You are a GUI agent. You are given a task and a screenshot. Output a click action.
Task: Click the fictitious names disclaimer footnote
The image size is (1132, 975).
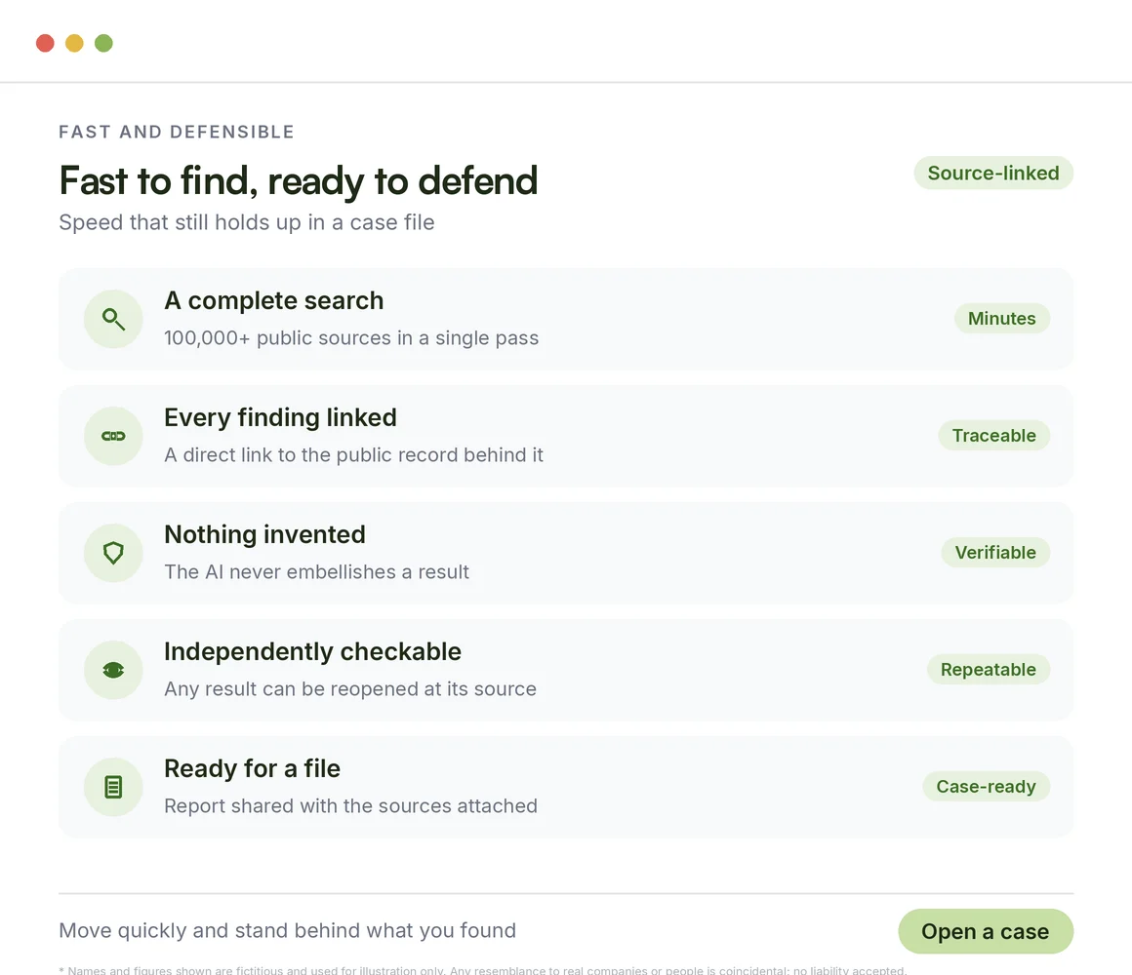(483, 970)
